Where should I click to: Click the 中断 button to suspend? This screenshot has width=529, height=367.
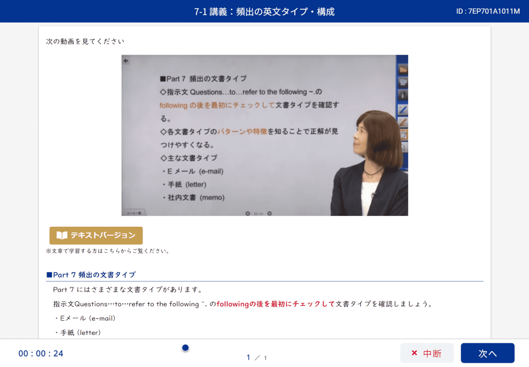tap(427, 353)
